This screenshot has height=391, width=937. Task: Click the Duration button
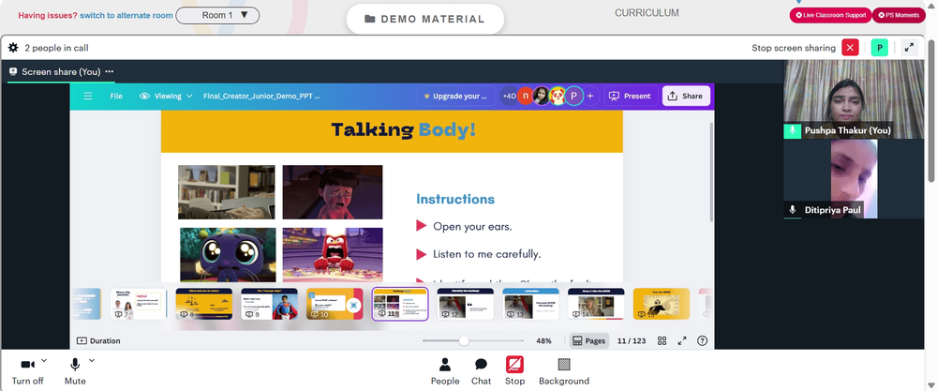[x=98, y=340]
